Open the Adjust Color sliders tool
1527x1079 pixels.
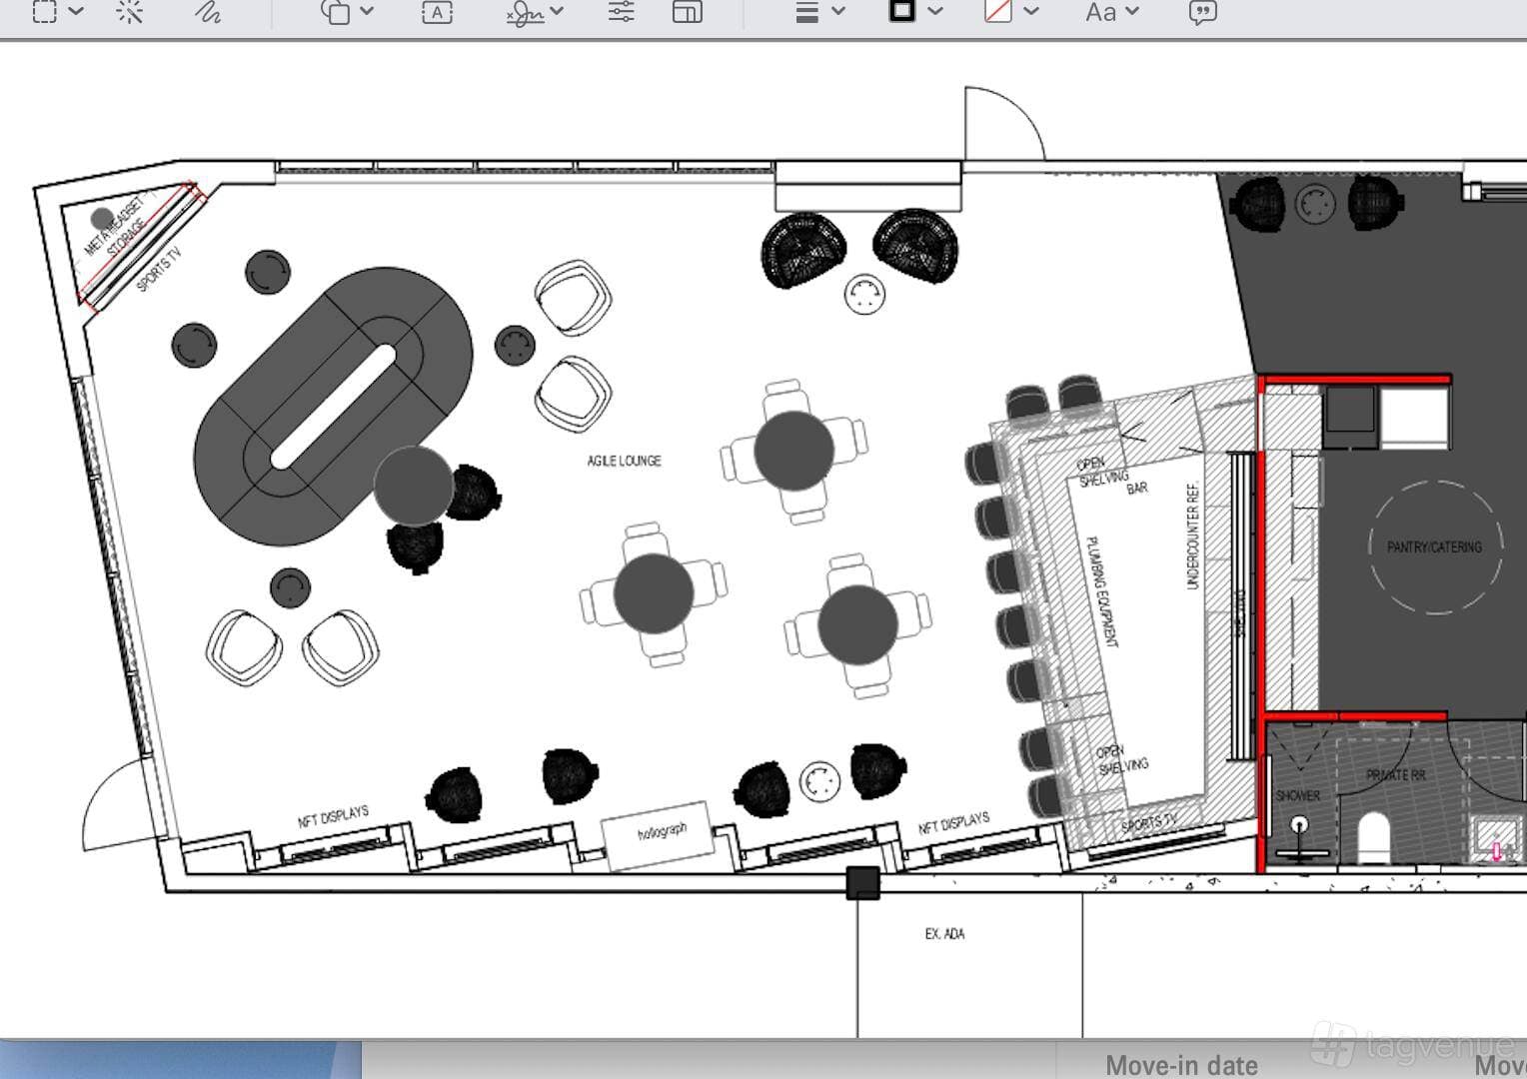point(622,12)
